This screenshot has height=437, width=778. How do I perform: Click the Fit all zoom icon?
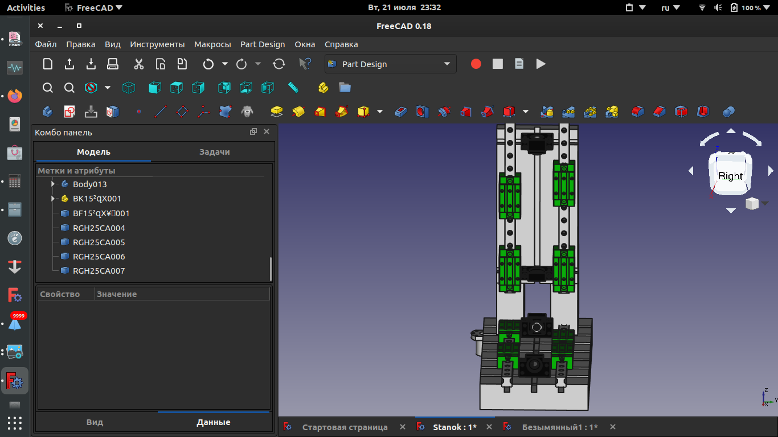[48, 88]
